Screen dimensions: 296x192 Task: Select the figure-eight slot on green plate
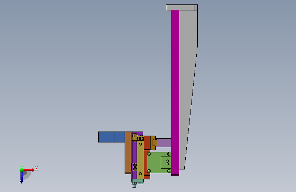pyautogui.click(x=167, y=163)
